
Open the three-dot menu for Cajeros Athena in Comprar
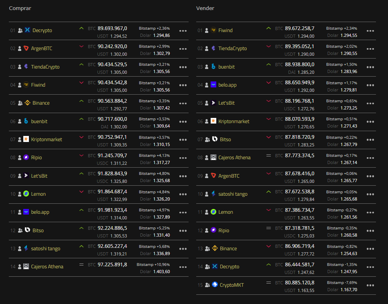183,267
